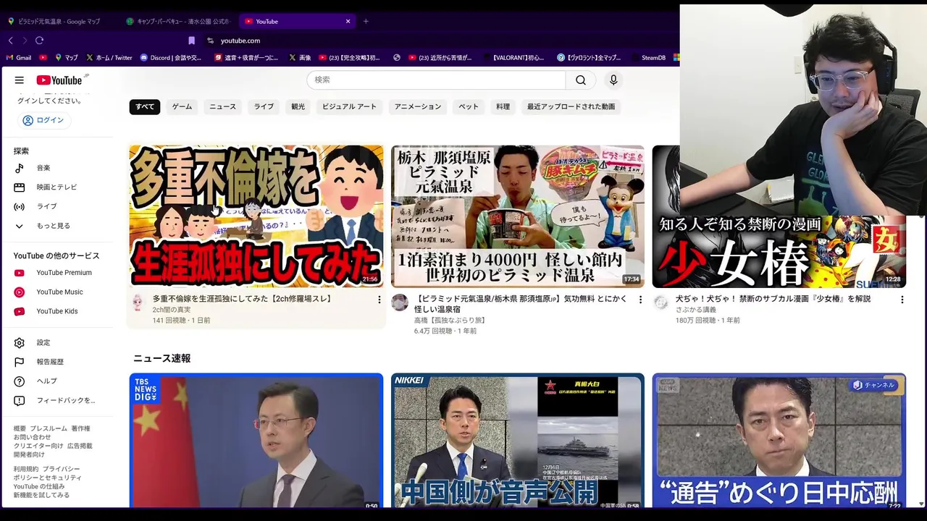Screen dimensions: 927x521
Task: Select the ライブ filter chip
Action: [264, 106]
